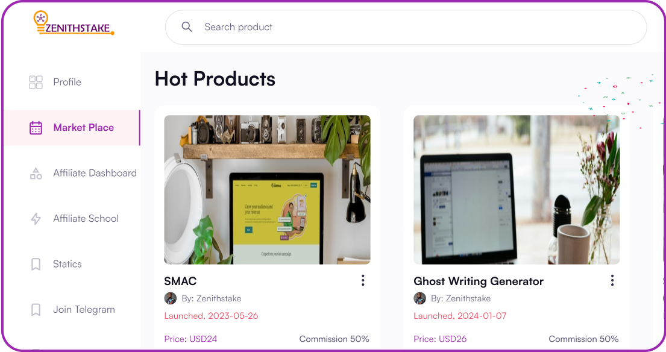Open Ghost Writing Generator three-dot menu

[x=612, y=280]
